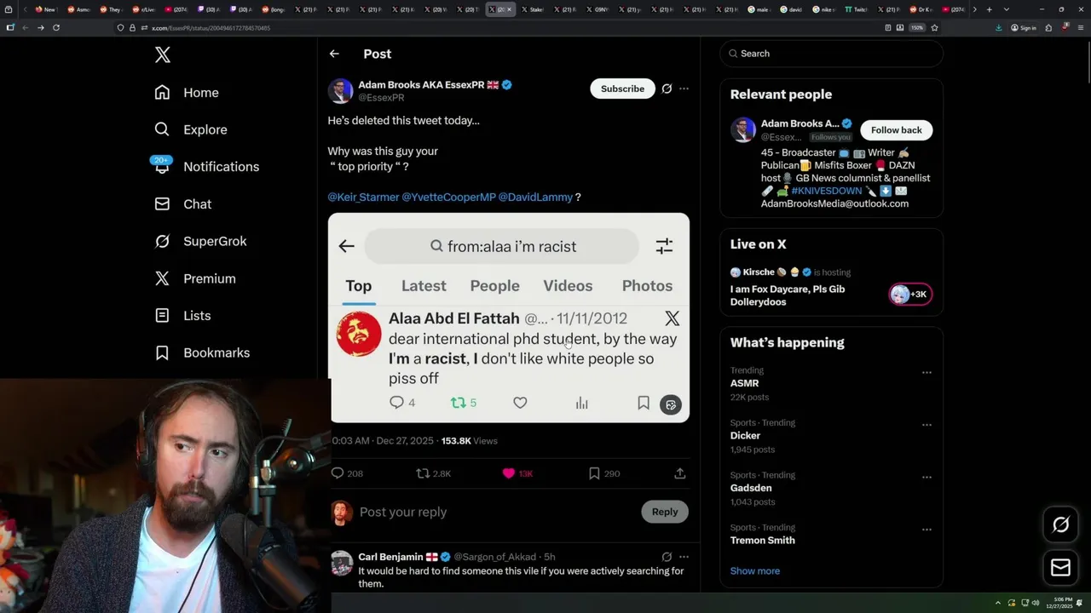
Task: Open @YvetteCooperMP mention link
Action: 448,197
